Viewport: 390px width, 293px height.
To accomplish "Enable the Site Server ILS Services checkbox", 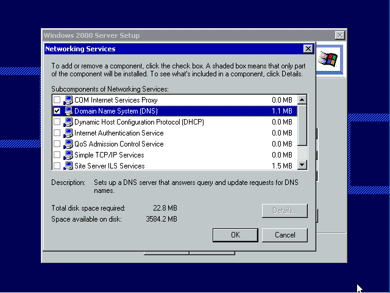I will coord(57,166).
